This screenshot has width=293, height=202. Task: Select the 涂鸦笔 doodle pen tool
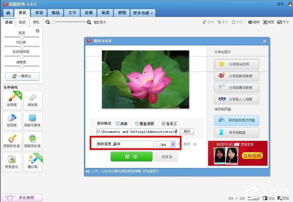12,100
